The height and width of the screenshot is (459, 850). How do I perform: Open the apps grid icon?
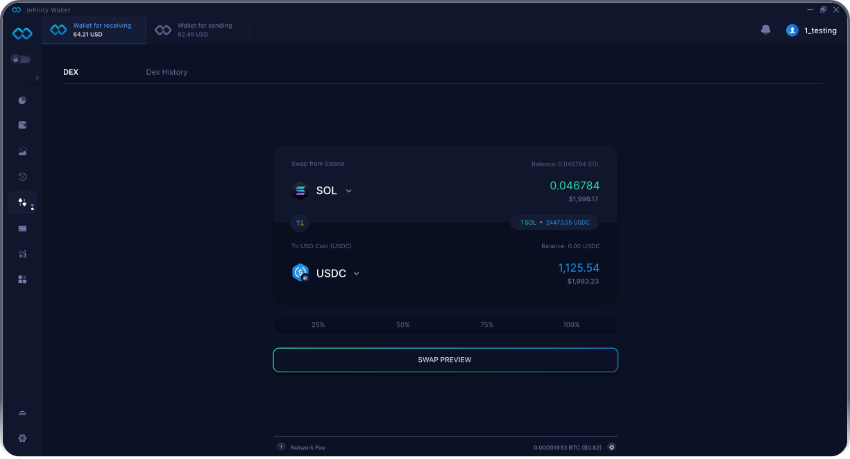click(x=22, y=279)
